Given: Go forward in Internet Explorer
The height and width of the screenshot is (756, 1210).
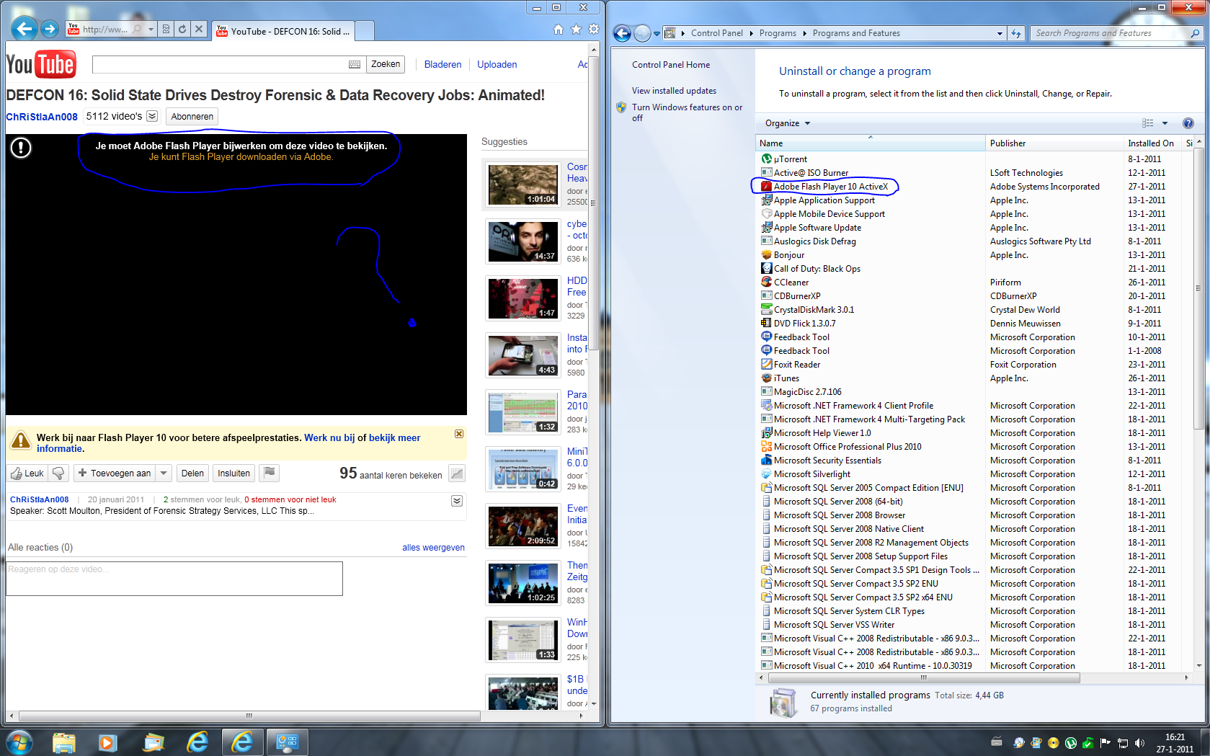Looking at the screenshot, I should [x=50, y=29].
